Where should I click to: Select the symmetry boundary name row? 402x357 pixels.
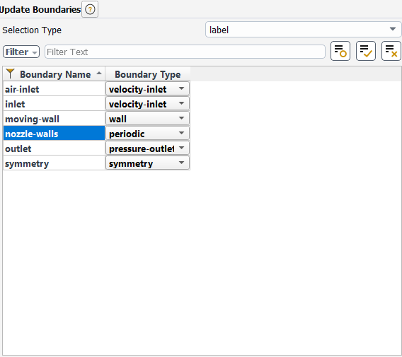[x=54, y=163]
